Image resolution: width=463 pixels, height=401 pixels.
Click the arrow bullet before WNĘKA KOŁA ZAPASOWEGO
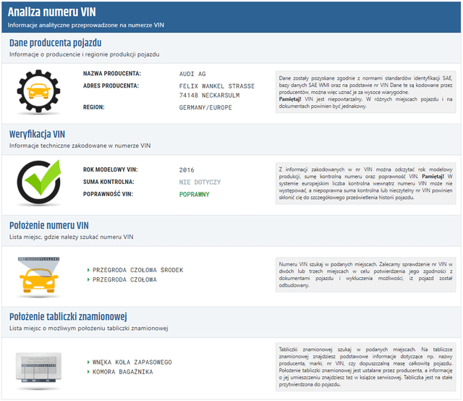88,363
